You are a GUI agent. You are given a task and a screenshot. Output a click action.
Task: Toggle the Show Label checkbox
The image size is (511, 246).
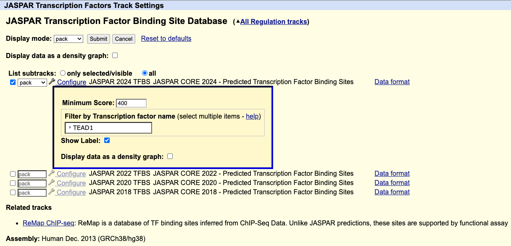pos(107,140)
